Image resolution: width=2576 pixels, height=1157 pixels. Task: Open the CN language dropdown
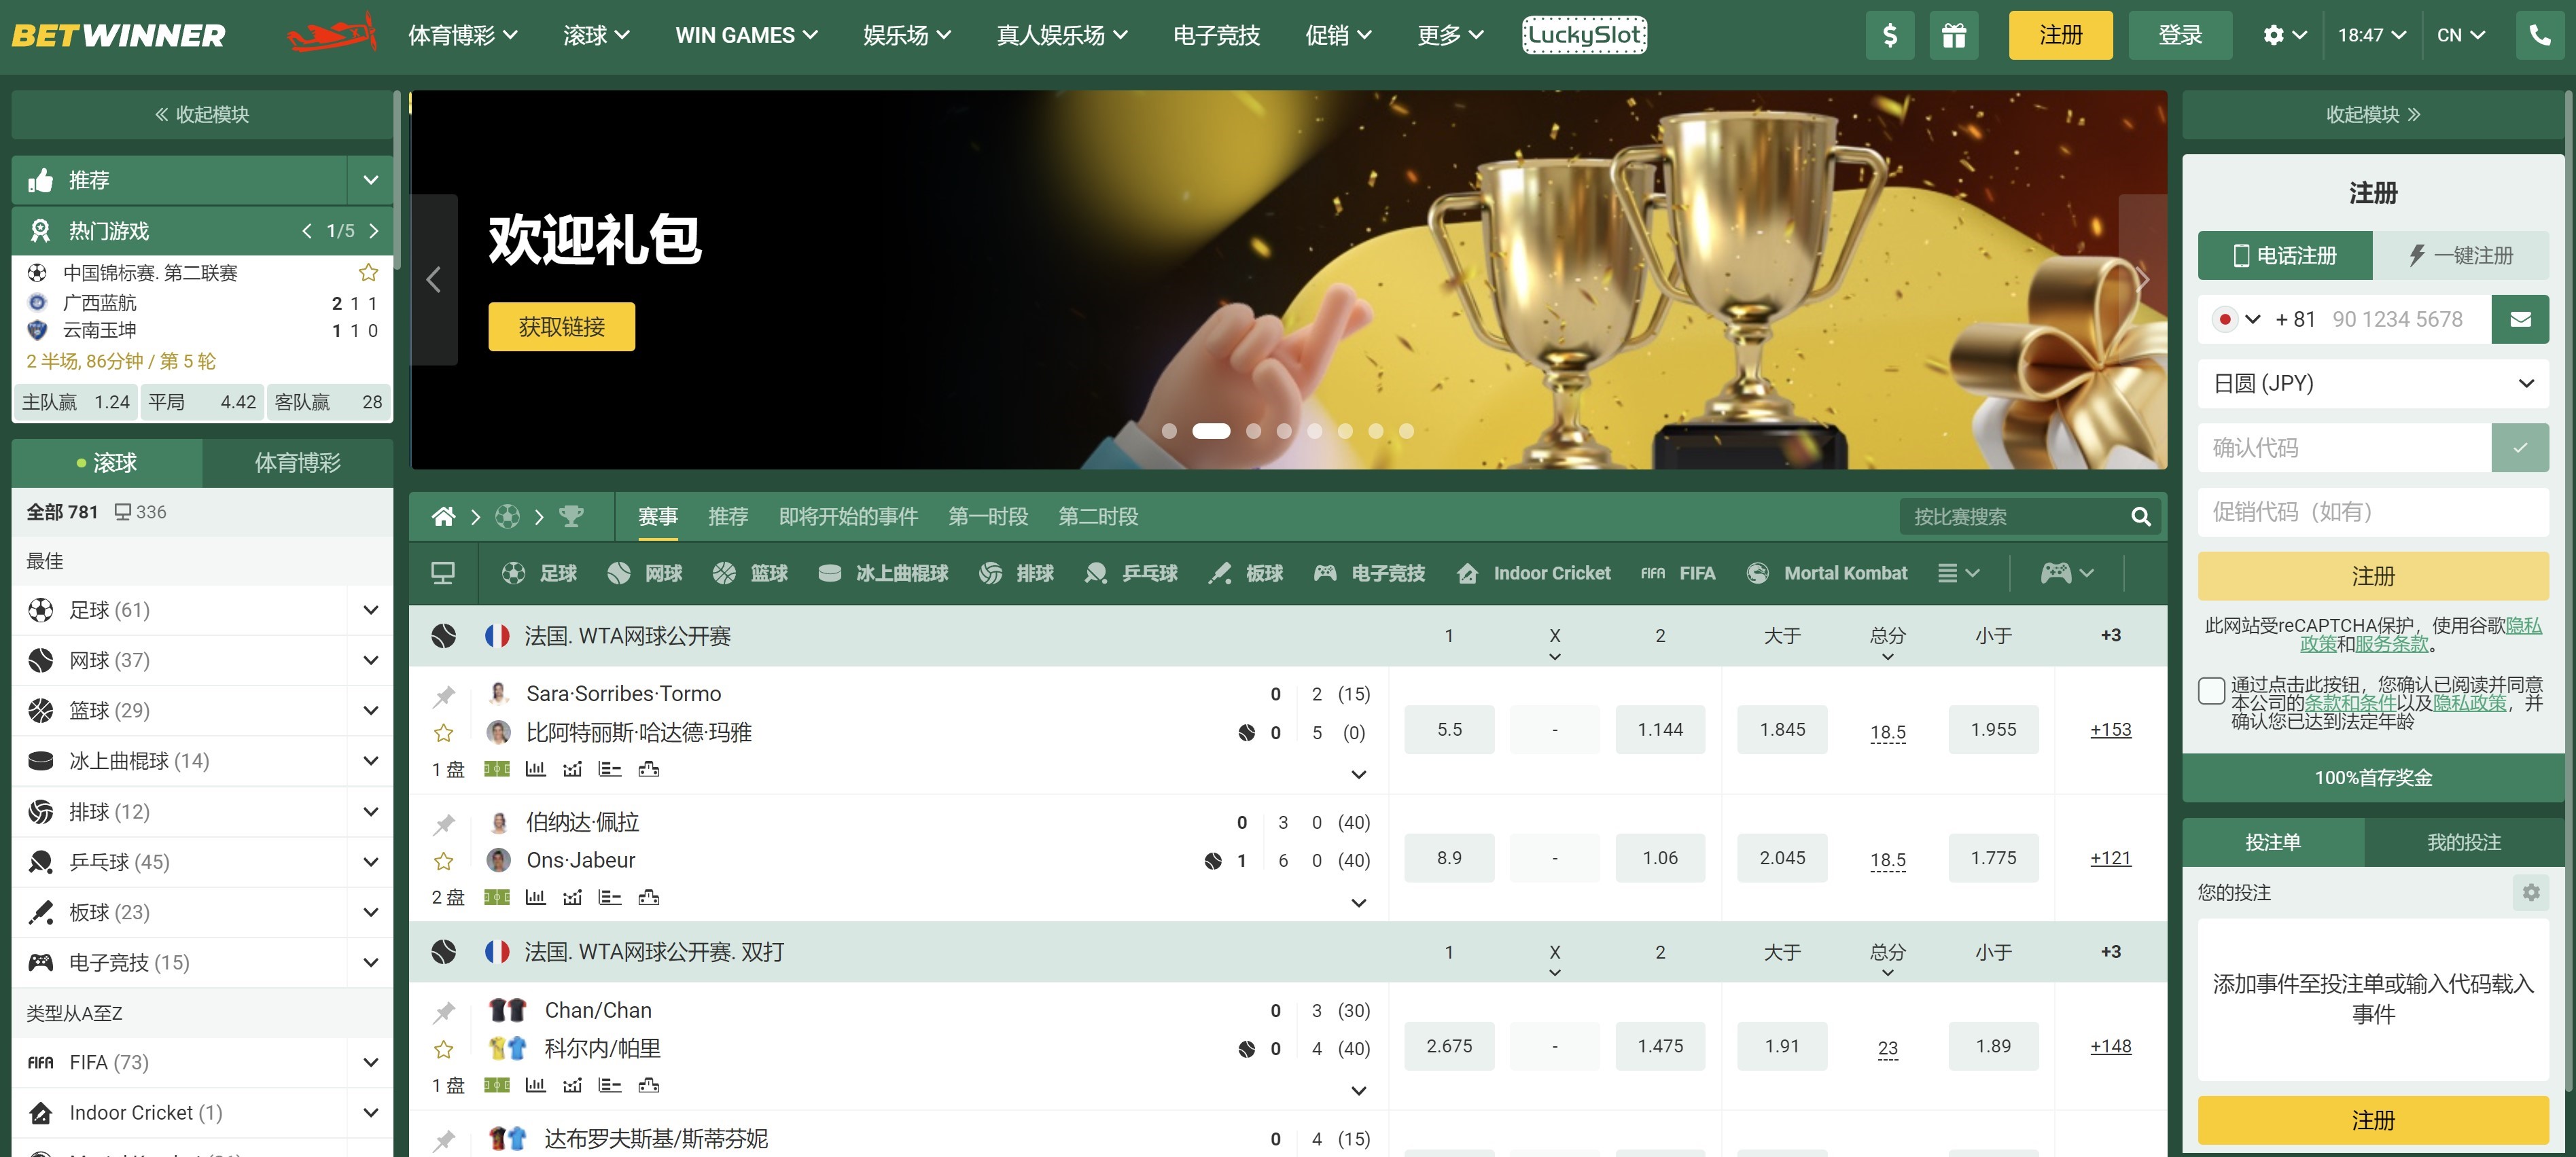coord(2460,36)
